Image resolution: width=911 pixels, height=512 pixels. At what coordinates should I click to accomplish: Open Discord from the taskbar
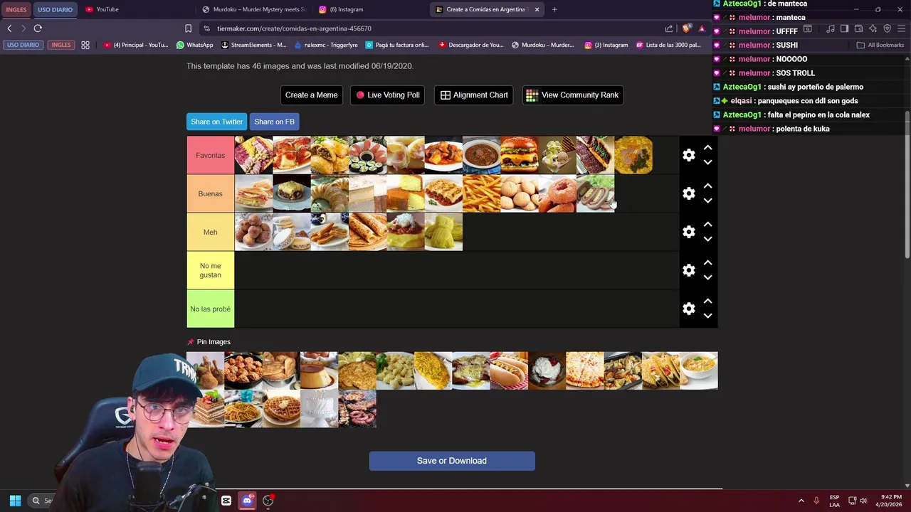[247, 501]
